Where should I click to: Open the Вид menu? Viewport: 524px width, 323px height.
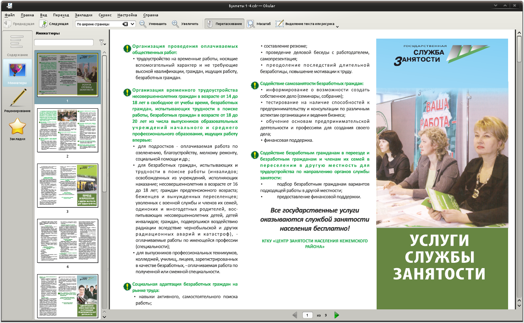pyautogui.click(x=44, y=15)
